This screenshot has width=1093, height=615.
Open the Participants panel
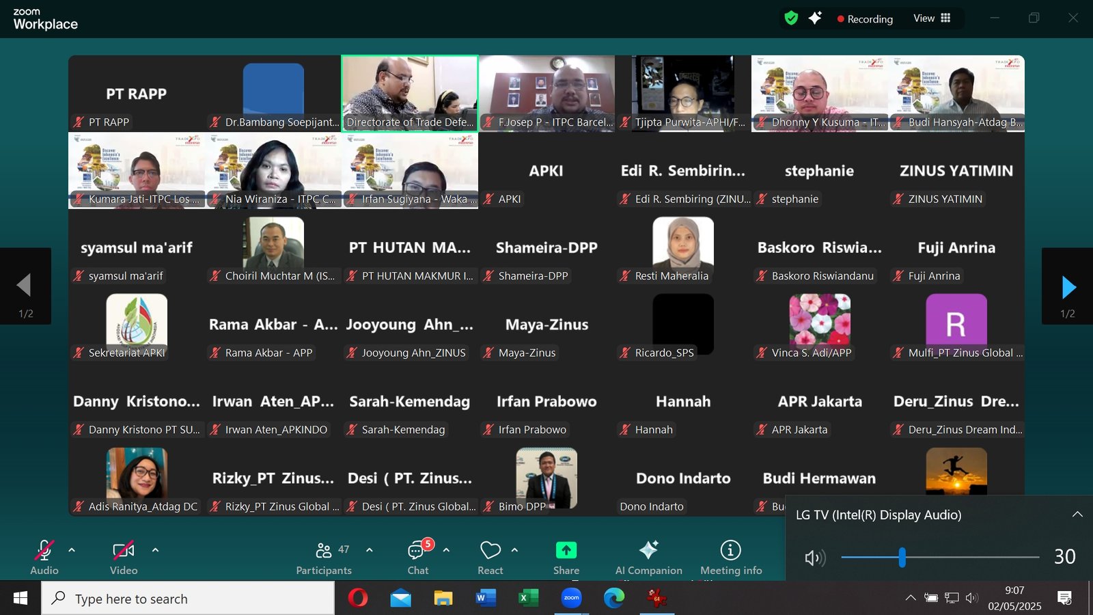click(x=324, y=558)
